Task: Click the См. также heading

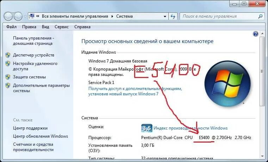Action: [23, 120]
